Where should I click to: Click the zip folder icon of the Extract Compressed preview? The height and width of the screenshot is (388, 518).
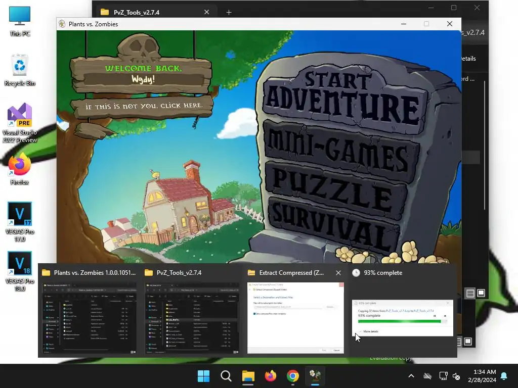251,272
